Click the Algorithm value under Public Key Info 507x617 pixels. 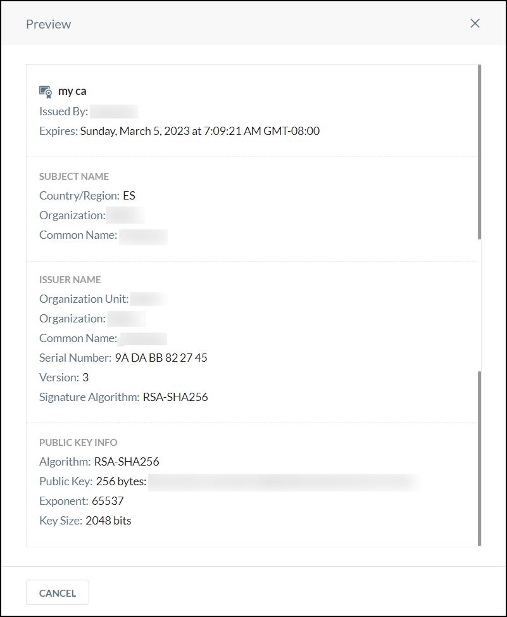tap(127, 462)
